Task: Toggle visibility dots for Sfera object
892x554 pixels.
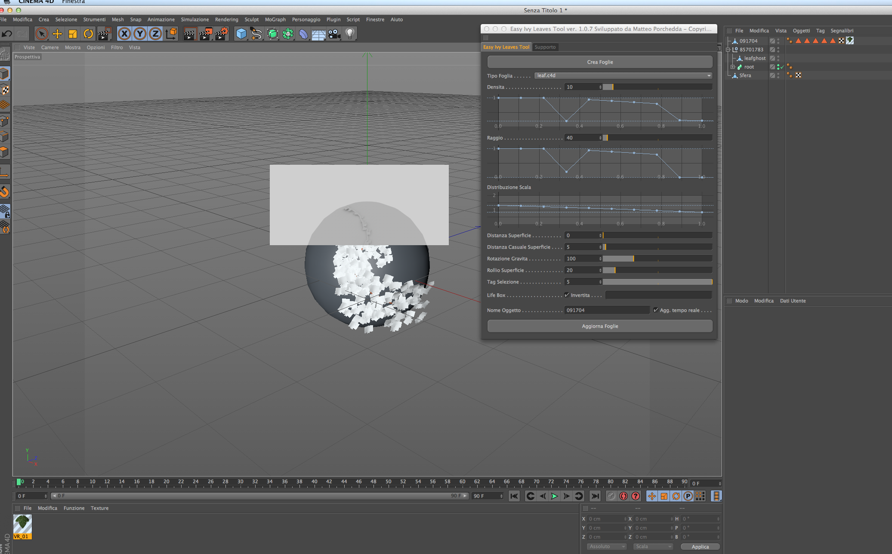Action: pyautogui.click(x=778, y=75)
